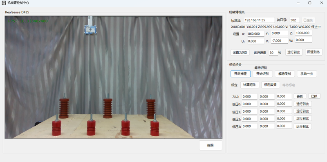Viewport: 327px width, 162px height.
Task: Select the Z coordinate setting field
Action: [304, 33]
